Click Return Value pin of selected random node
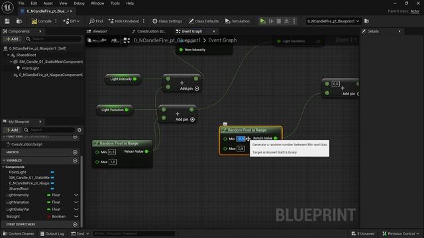 click(x=276, y=138)
